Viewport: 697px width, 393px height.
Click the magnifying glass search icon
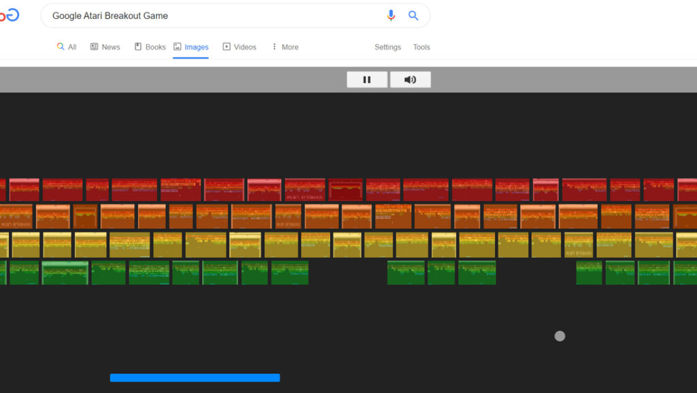click(413, 15)
